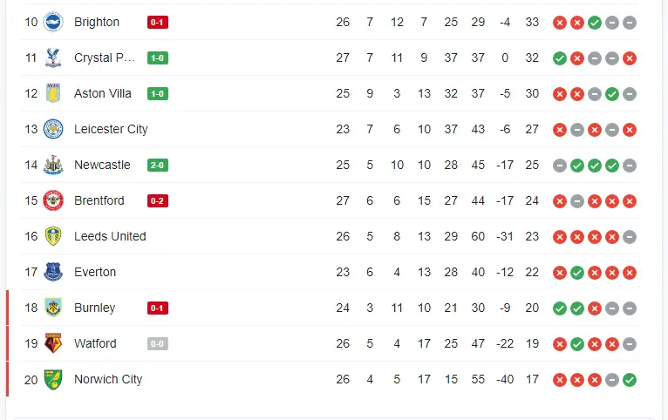The height and width of the screenshot is (420, 668).
Task: Open Newcastle's 2-0 score badge
Action: click(x=158, y=165)
